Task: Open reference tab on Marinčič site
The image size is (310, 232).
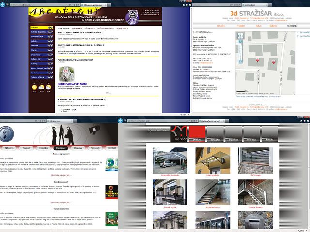Action: (x=251, y=133)
